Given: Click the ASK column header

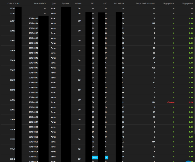Looking at the screenshot, I should [x=105, y=3].
